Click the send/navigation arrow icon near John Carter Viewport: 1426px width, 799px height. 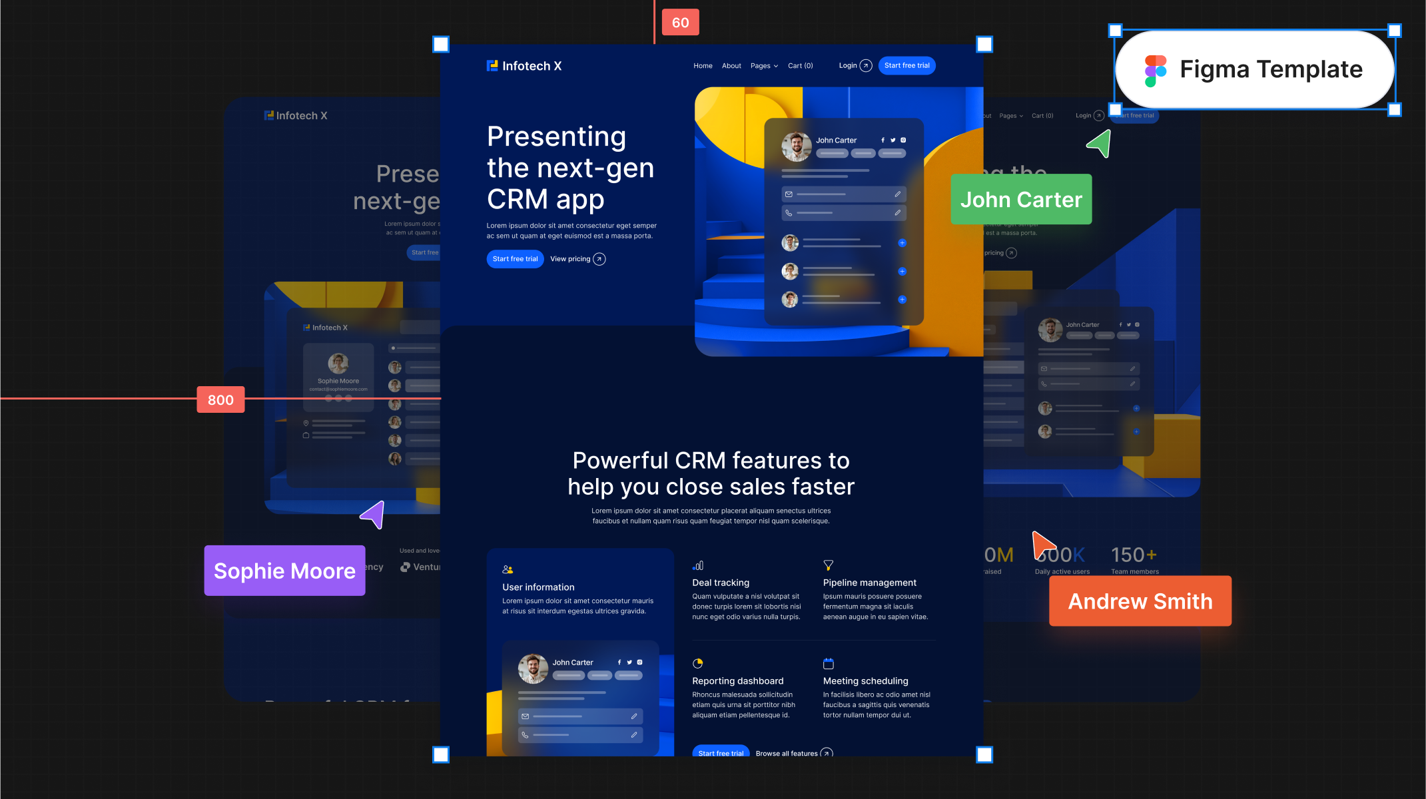click(1098, 144)
